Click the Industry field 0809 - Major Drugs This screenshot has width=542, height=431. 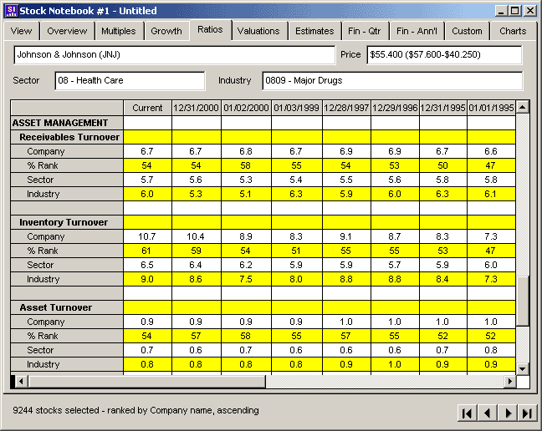pos(392,80)
